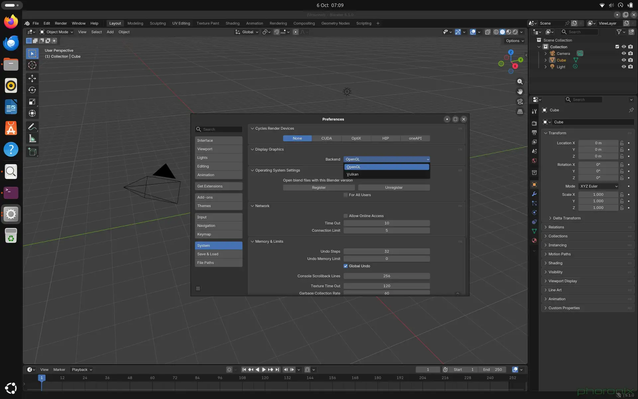The image size is (638, 399).
Task: Toggle camera view icon in viewport
Action: [x=520, y=102]
